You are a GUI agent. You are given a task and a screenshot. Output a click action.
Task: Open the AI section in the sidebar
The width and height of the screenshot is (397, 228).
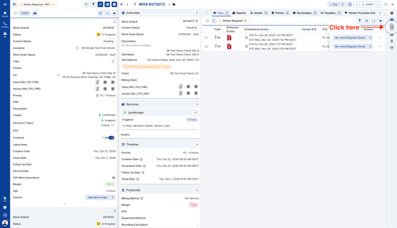tap(5, 35)
